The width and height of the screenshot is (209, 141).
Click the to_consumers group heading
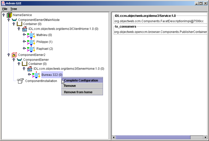point(126,27)
